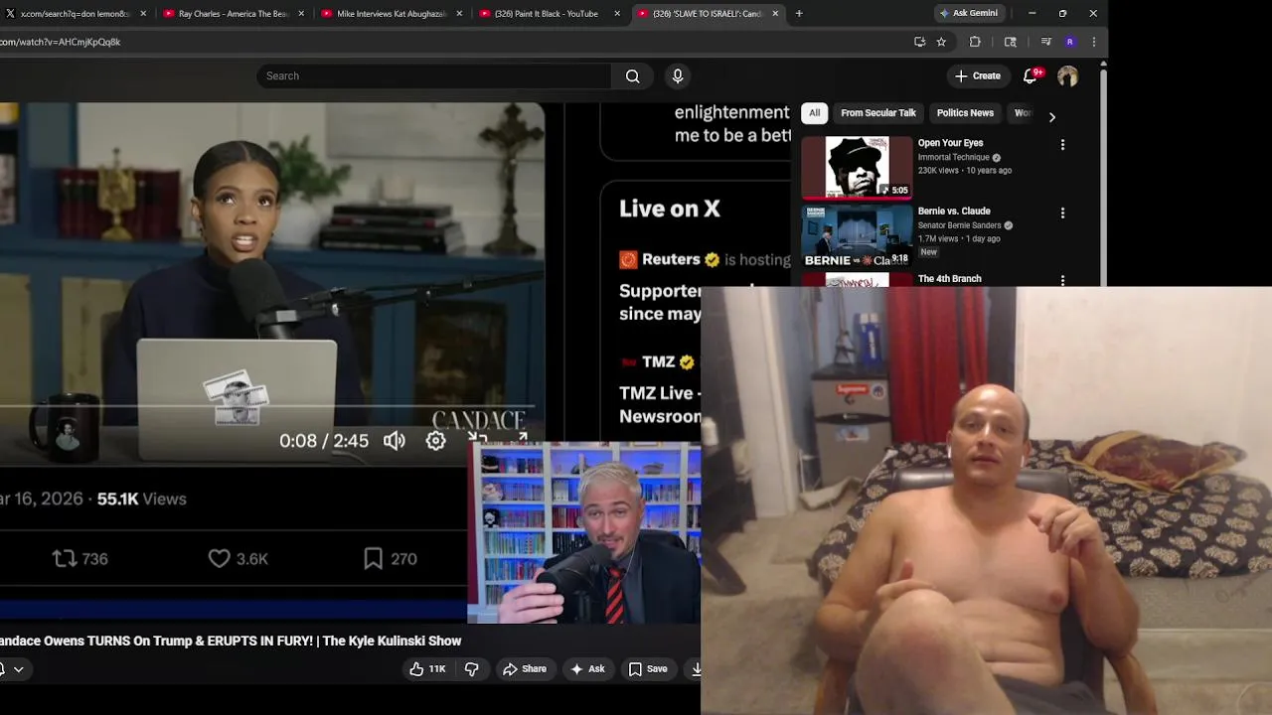
Task: Close the Paint It Black tab
Action: coord(617,14)
